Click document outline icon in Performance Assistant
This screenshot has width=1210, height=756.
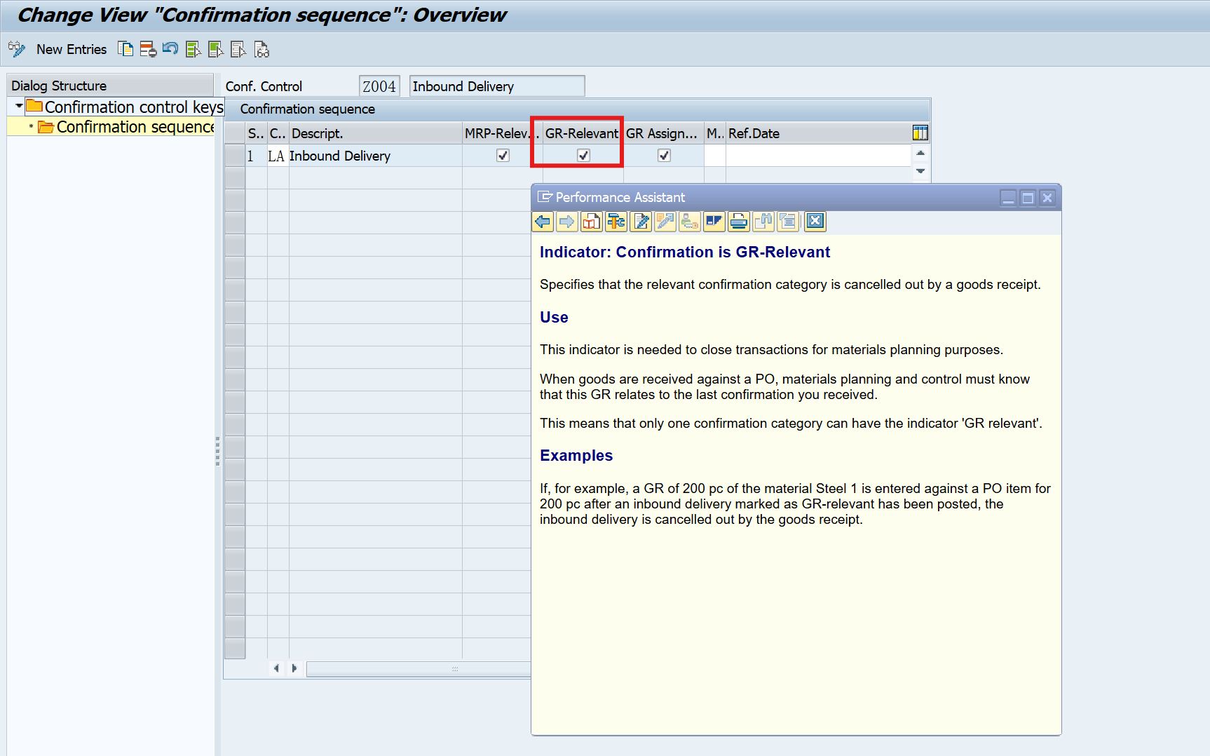[788, 222]
